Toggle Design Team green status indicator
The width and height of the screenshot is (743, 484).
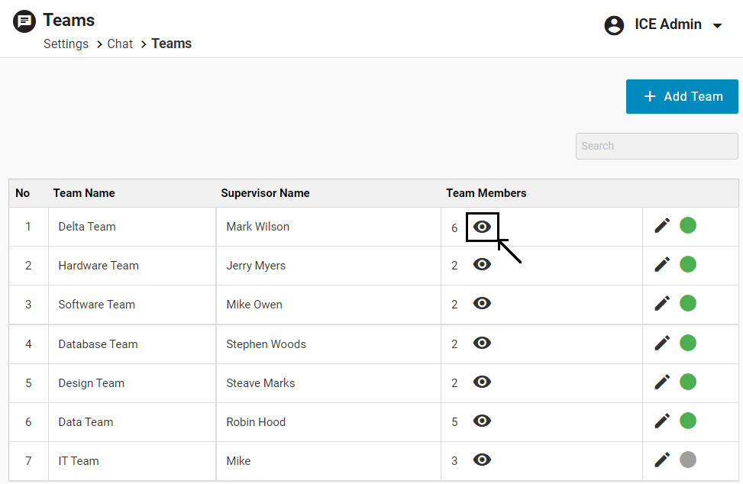688,382
